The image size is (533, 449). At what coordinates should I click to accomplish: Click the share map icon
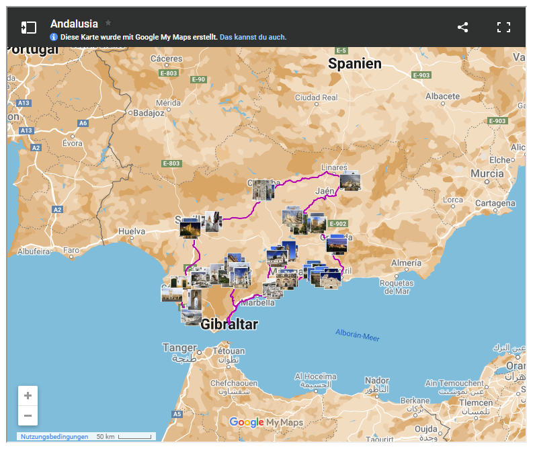pos(462,28)
